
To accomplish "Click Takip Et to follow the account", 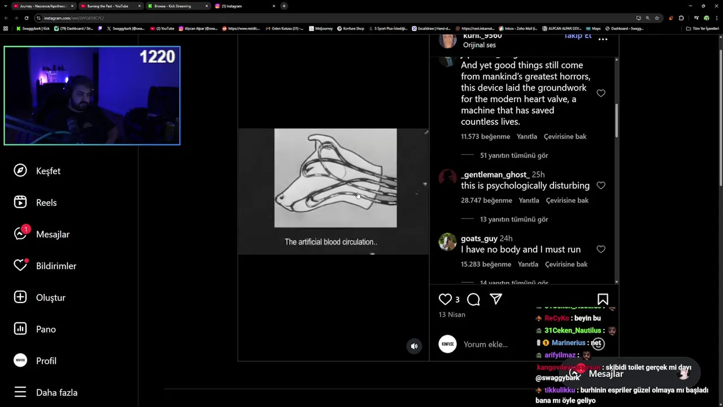I will pyautogui.click(x=577, y=36).
